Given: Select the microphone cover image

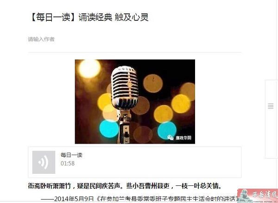Looking at the screenshot, I should [x=135, y=101].
